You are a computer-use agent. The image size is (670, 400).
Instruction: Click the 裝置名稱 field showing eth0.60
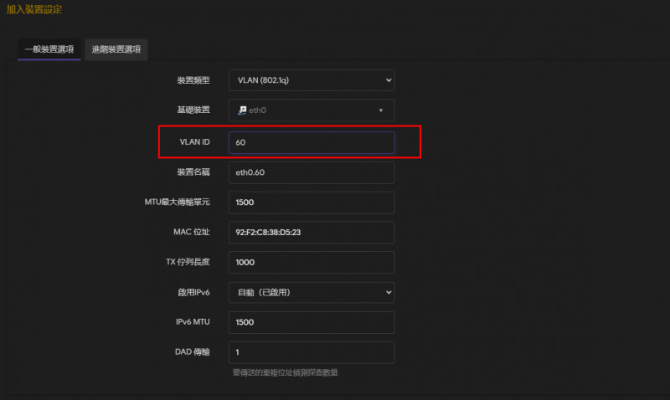[x=311, y=172]
